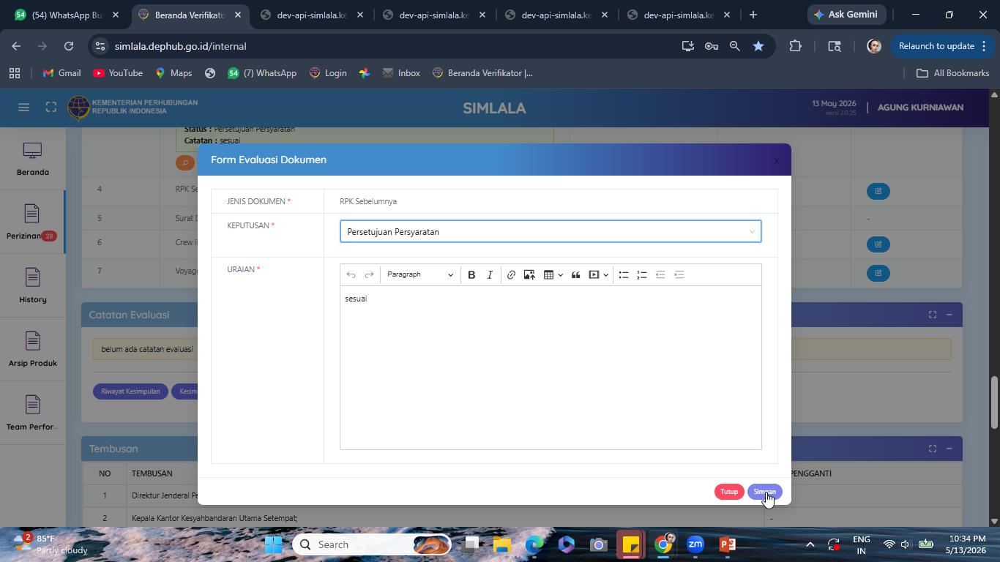The width and height of the screenshot is (1000, 562).
Task: Toggle italic formatting in the editor
Action: (x=490, y=274)
